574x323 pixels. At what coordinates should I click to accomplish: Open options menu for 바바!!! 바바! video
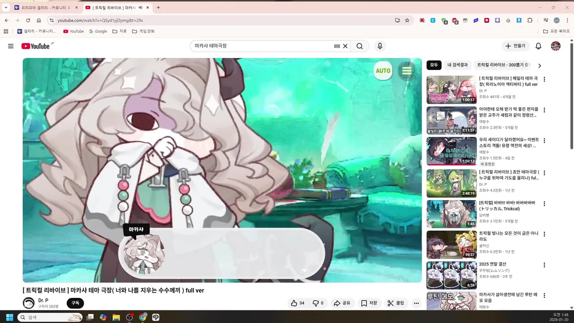[544, 204]
